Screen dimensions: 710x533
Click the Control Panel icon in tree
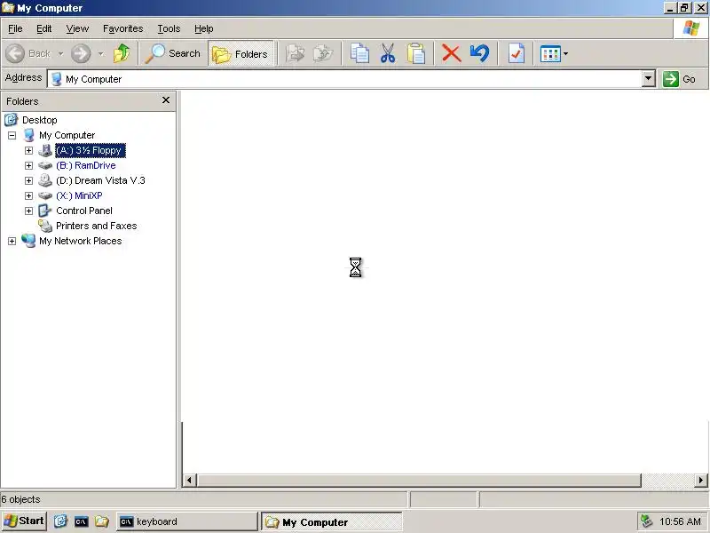coord(45,211)
